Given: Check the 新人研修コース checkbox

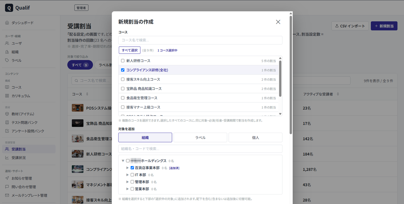Looking at the screenshot, I should click(123, 61).
